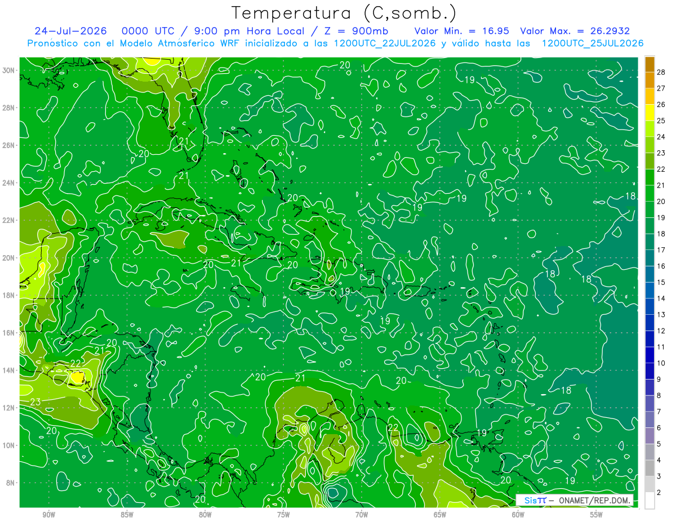Click the lime swatch between 24 and 25
Image resolution: width=676 pixels, height=522 pixels.
(650, 128)
